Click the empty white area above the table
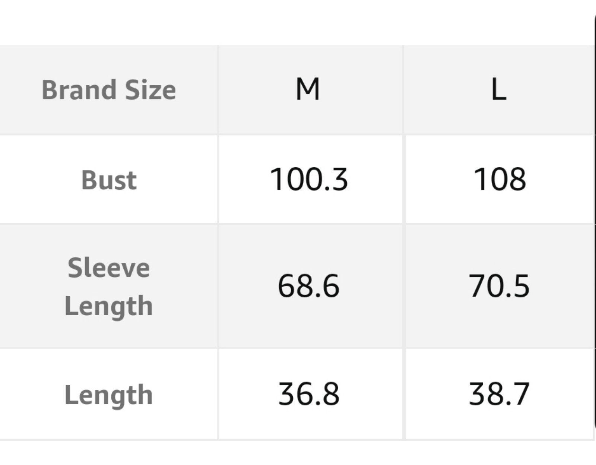The width and height of the screenshot is (596, 465). pyautogui.click(x=294, y=22)
